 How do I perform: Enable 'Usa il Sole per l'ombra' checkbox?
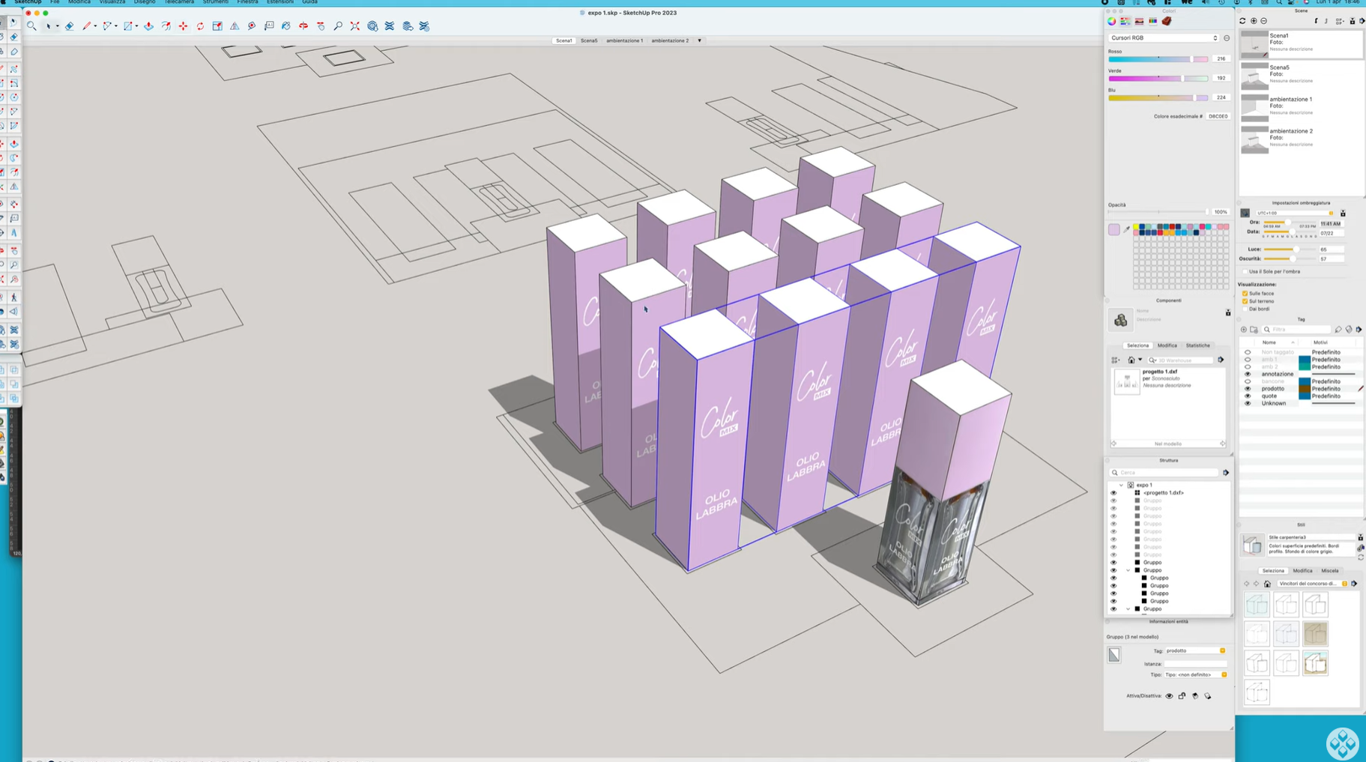[x=1245, y=272]
